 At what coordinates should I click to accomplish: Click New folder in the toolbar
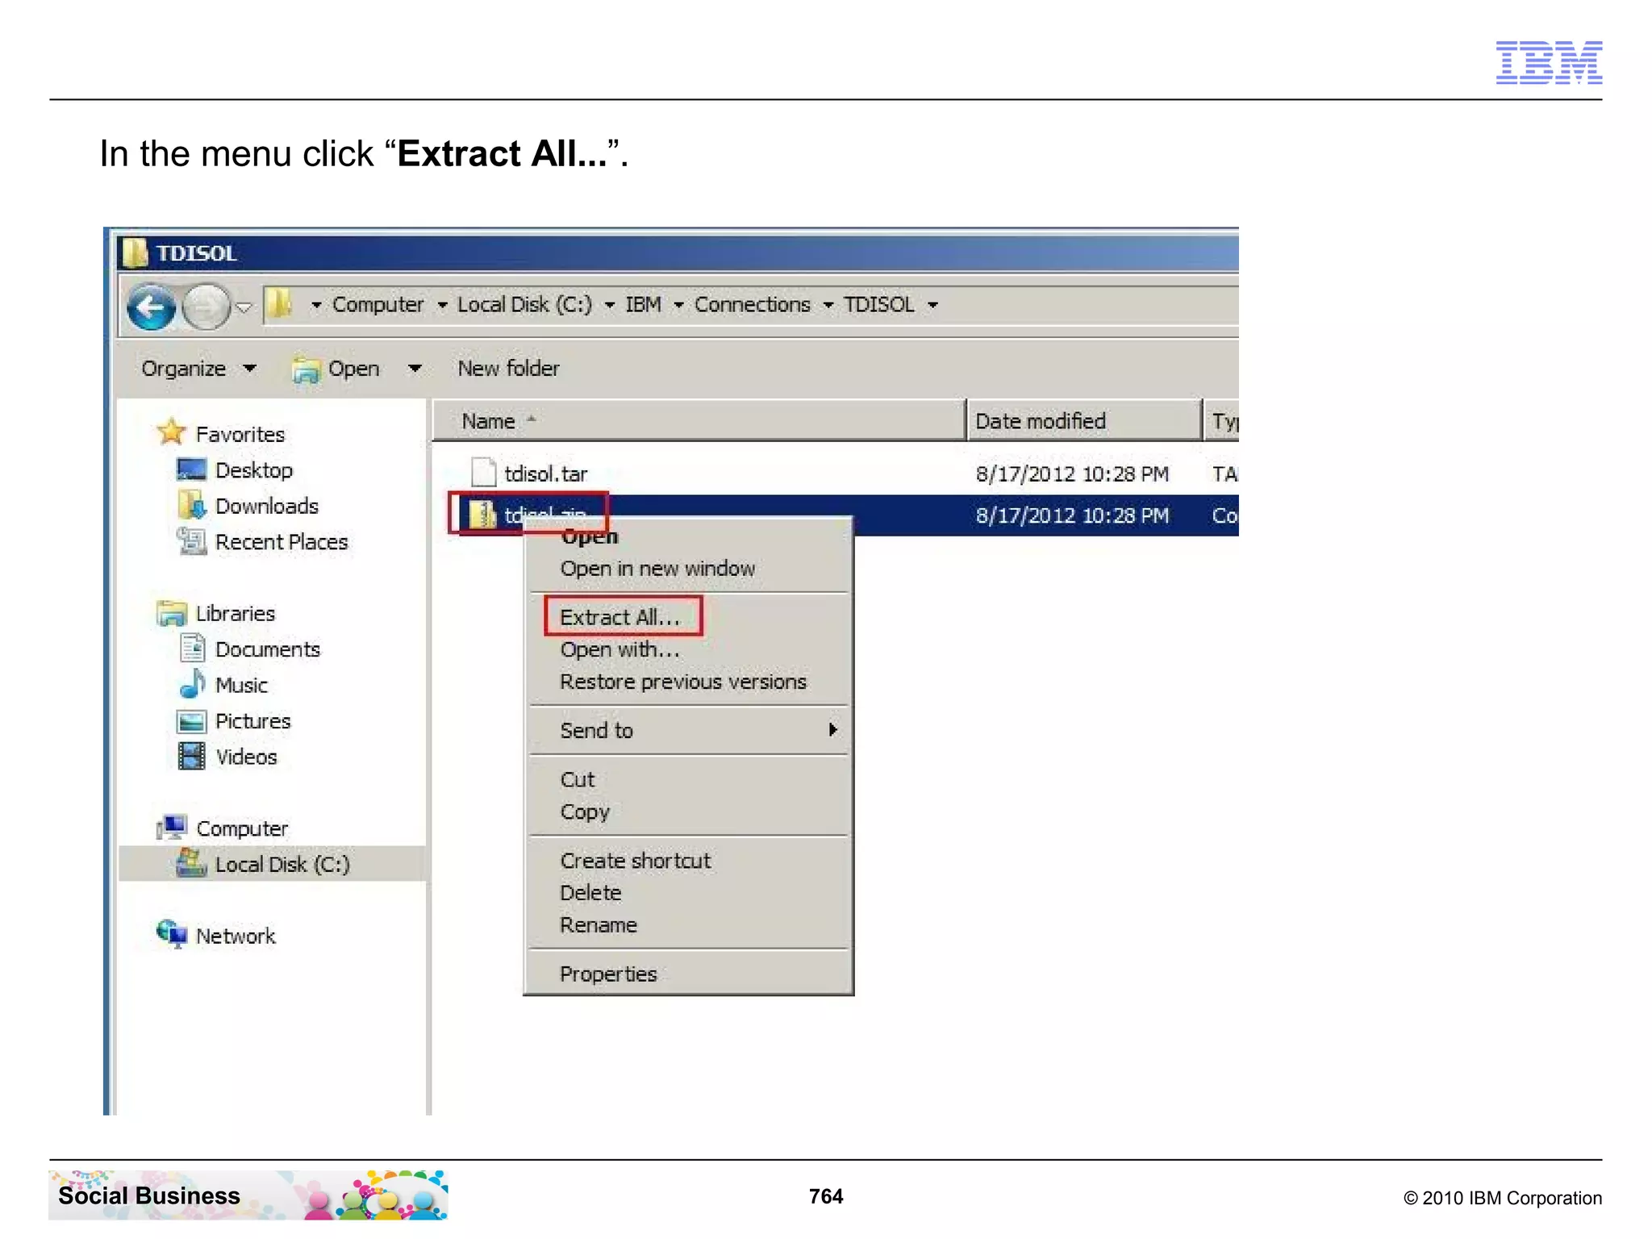click(x=508, y=369)
